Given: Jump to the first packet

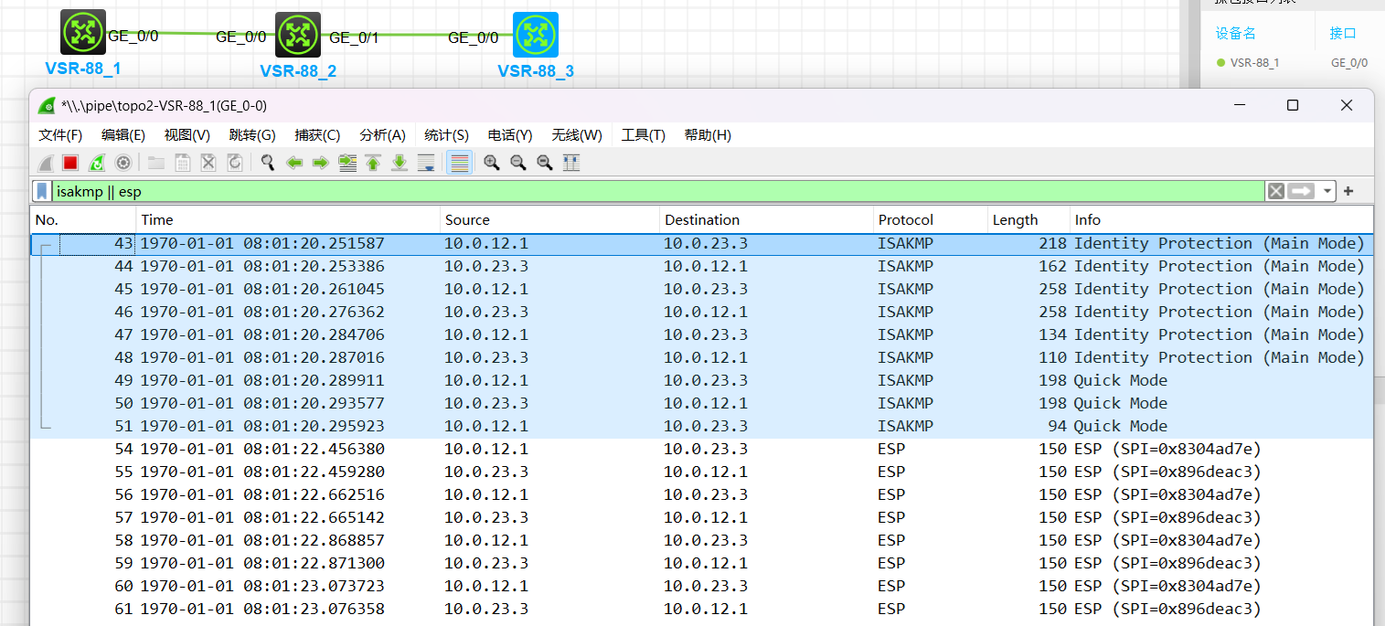Looking at the screenshot, I should coord(373,163).
